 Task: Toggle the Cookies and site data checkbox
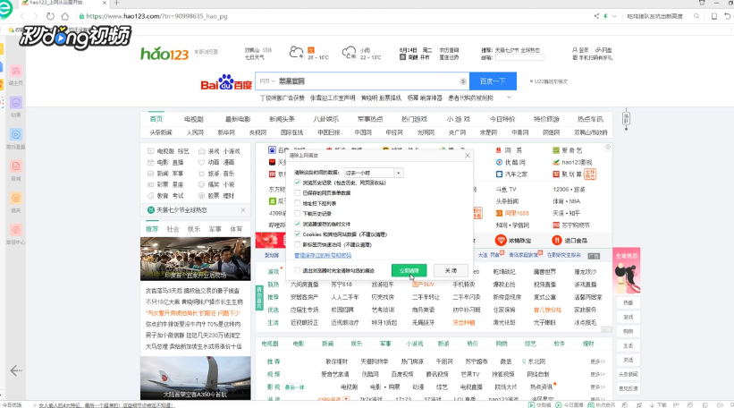[297, 234]
